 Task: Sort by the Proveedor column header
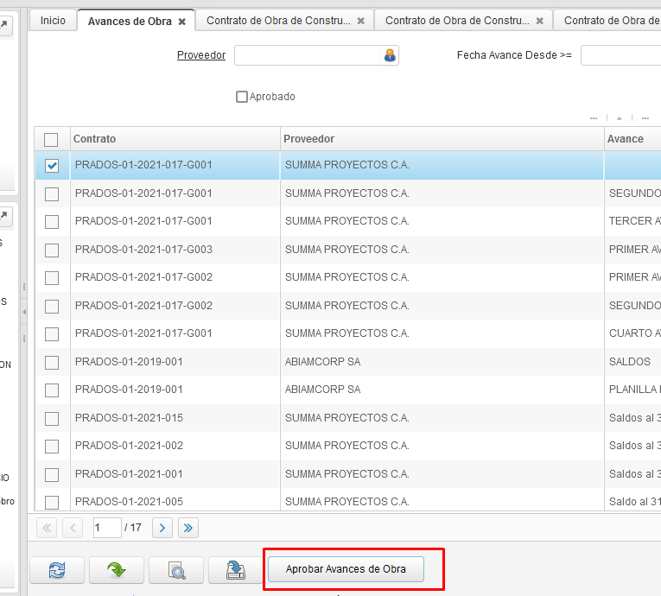tap(442, 139)
